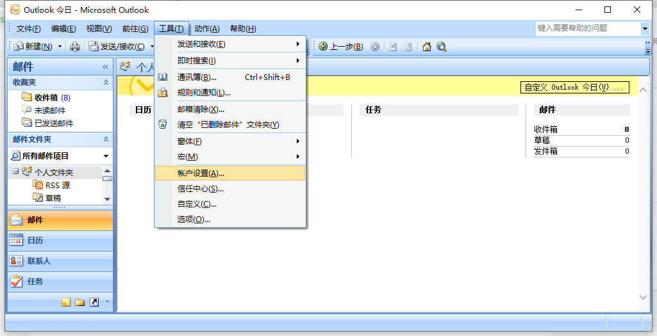Viewport: 657px width, 336px height.
Task: Select the 草稿 folder in tree
Action: coord(47,198)
